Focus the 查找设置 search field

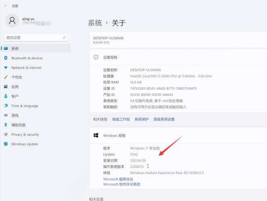[36, 37]
